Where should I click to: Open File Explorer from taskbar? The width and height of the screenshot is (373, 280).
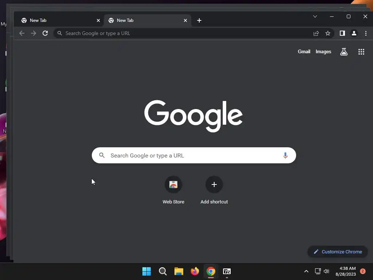click(x=178, y=271)
